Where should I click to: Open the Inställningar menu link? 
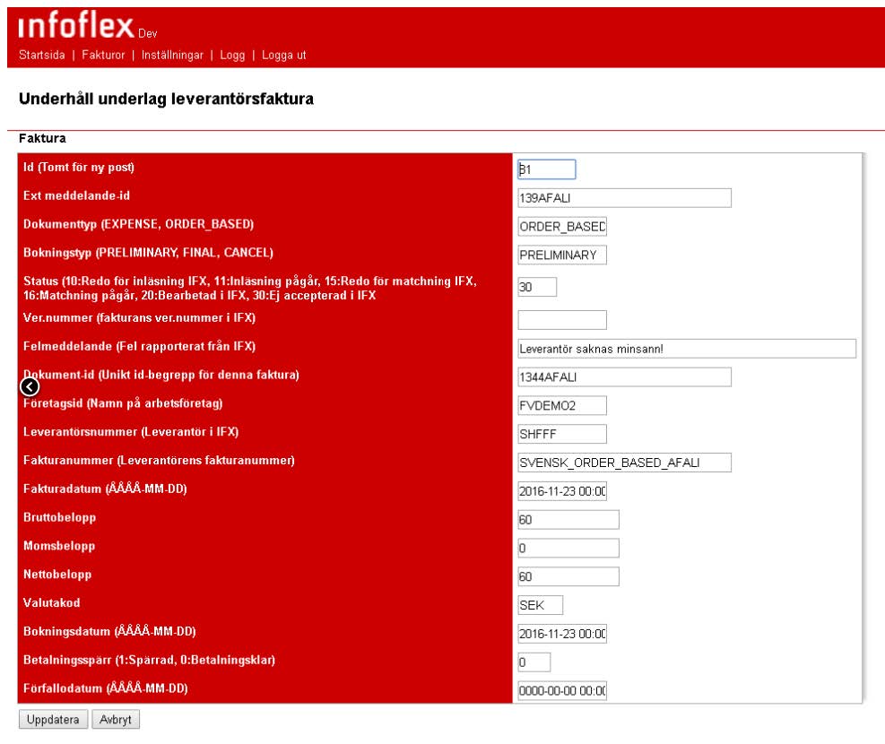pyautogui.click(x=172, y=56)
